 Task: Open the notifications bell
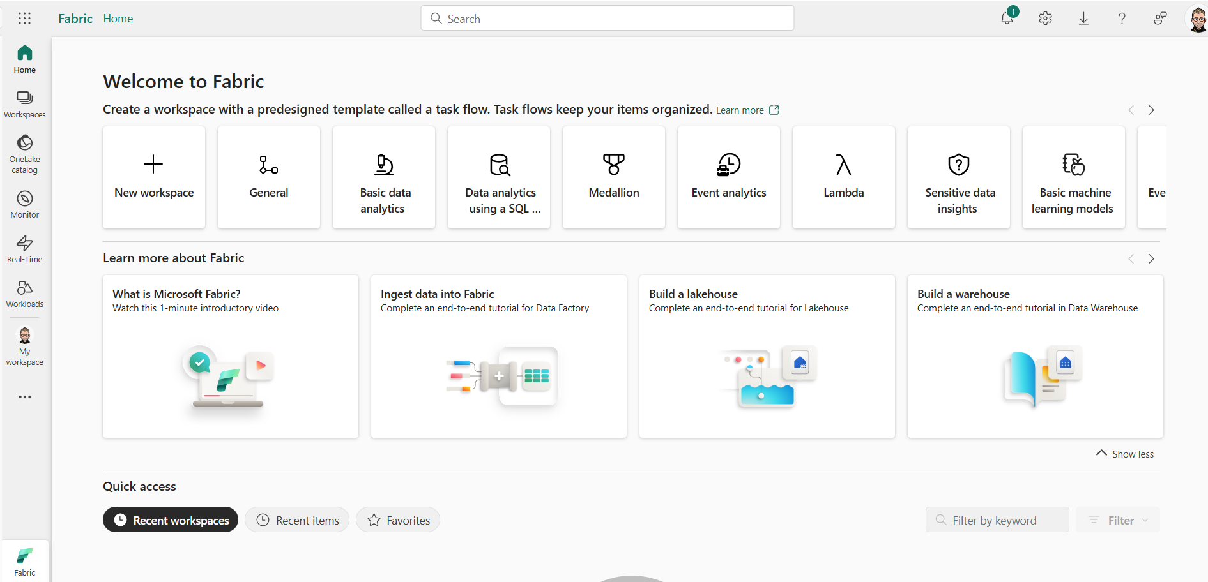pos(1007,18)
